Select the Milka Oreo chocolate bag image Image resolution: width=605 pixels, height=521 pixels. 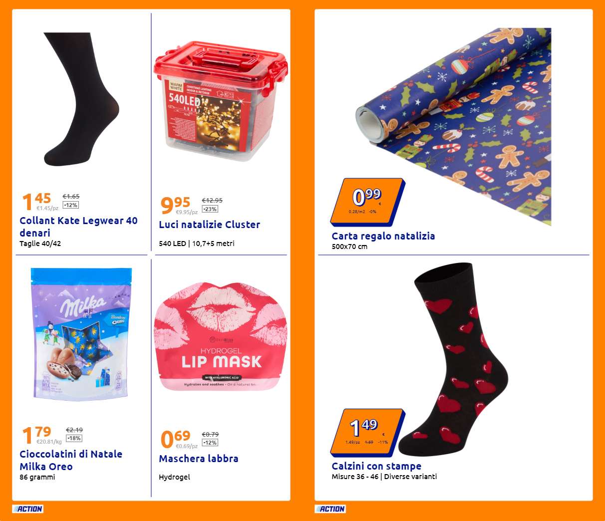click(x=81, y=334)
